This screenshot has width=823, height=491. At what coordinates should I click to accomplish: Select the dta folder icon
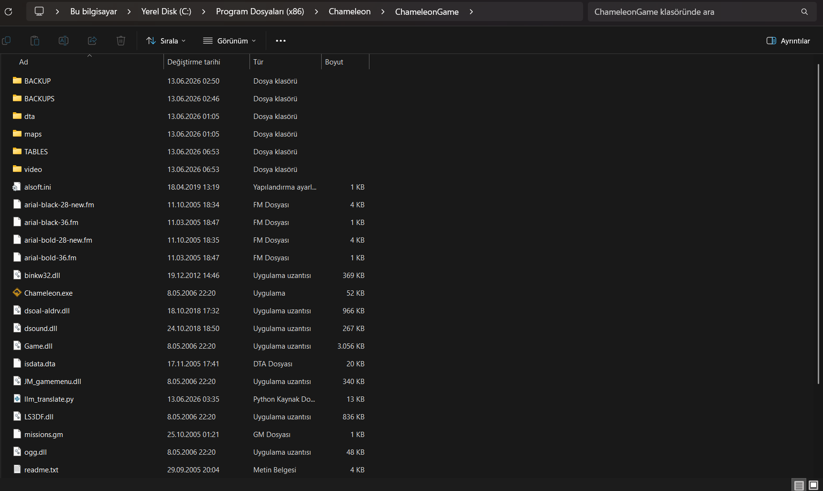pyautogui.click(x=17, y=116)
